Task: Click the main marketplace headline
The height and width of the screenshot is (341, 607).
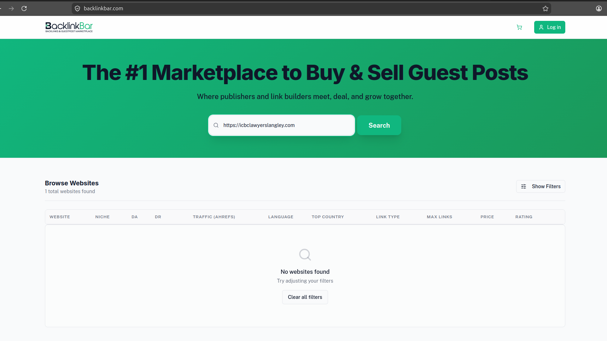Action: click(305, 73)
